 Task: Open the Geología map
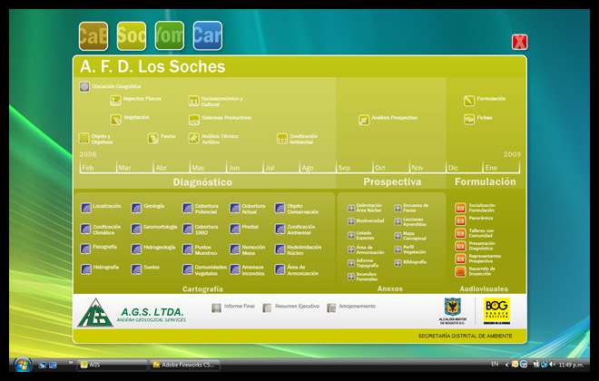136,207
